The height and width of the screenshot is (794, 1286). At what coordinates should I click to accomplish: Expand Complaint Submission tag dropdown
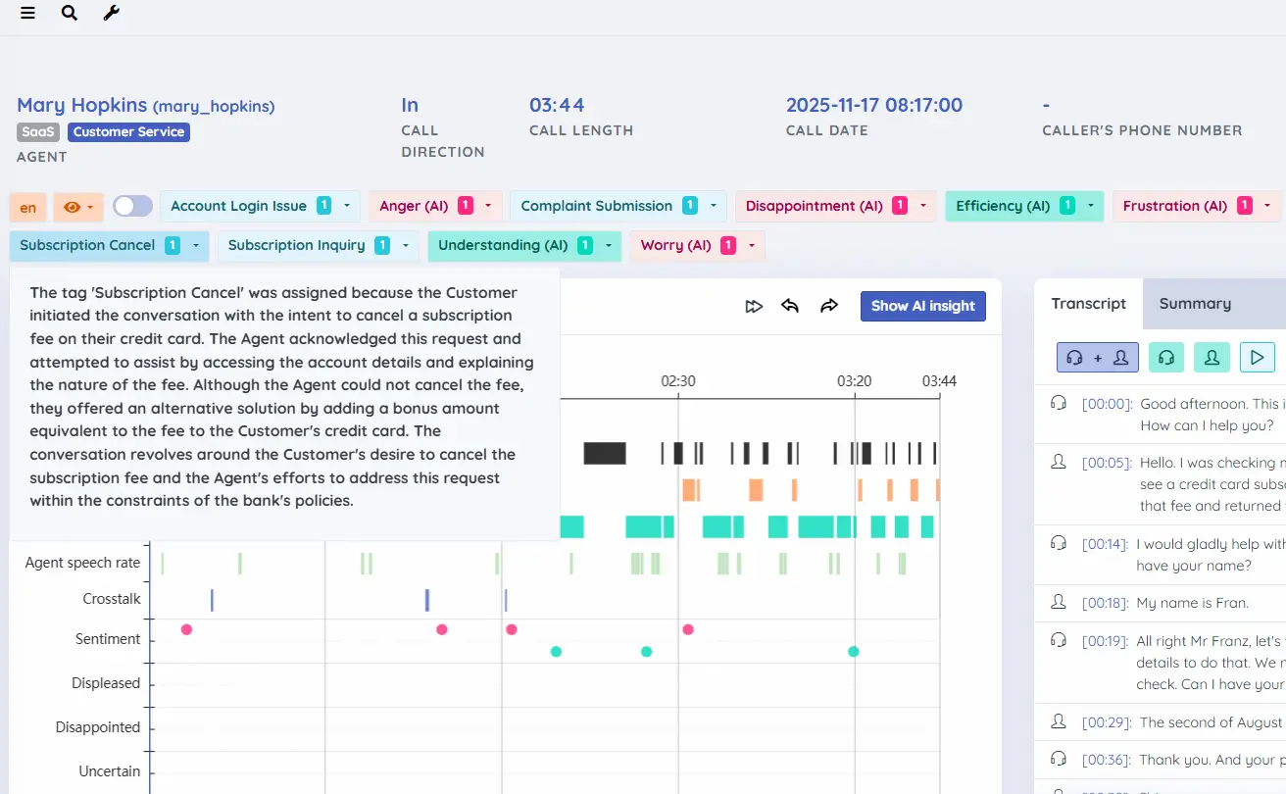(x=713, y=206)
